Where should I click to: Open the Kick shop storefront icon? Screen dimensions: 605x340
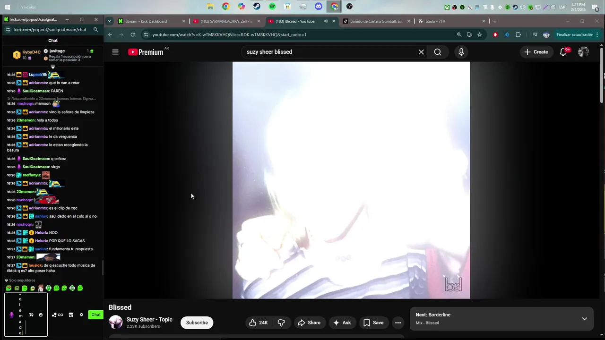71,315
